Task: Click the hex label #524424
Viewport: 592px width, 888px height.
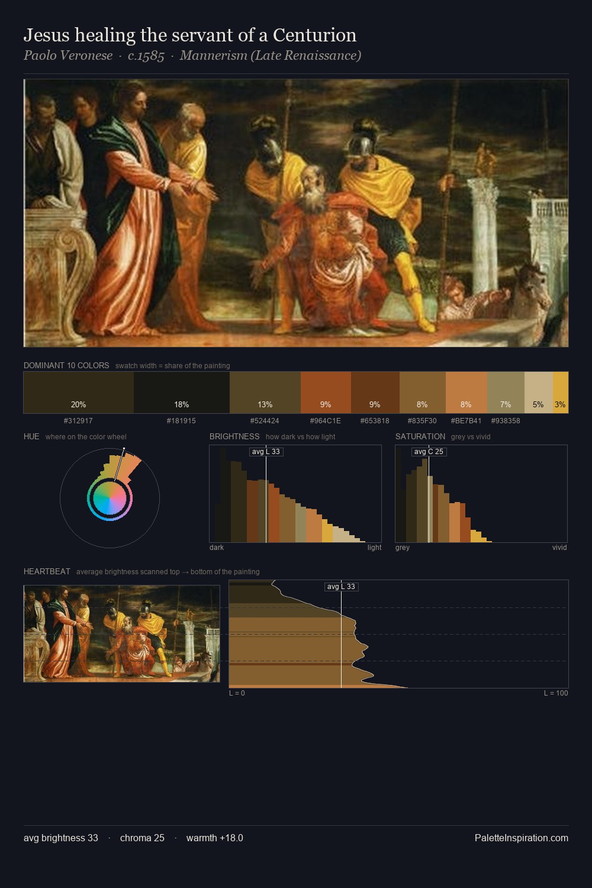Action: pos(265,421)
